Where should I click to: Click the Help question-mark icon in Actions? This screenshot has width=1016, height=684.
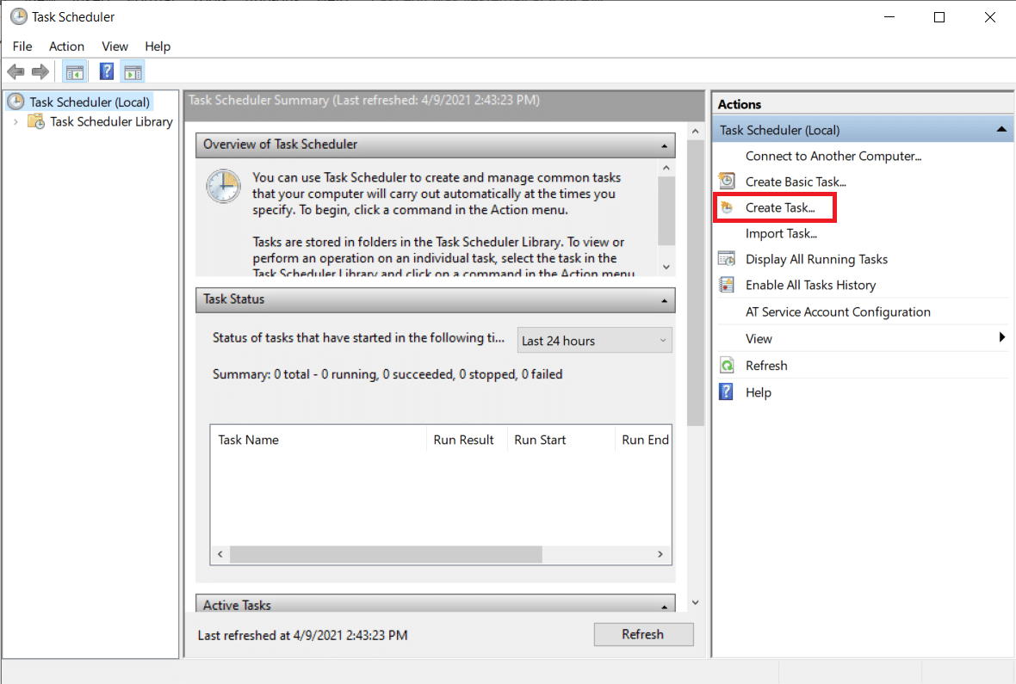(727, 391)
